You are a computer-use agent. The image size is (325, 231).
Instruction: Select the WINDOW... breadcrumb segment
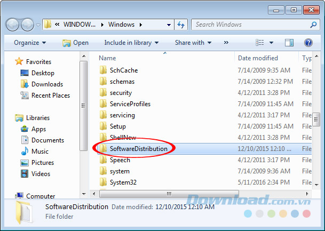click(x=80, y=25)
